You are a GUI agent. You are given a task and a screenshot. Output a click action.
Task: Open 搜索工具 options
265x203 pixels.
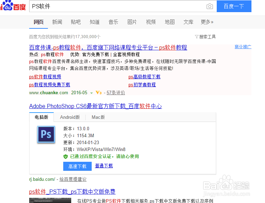[207, 37]
